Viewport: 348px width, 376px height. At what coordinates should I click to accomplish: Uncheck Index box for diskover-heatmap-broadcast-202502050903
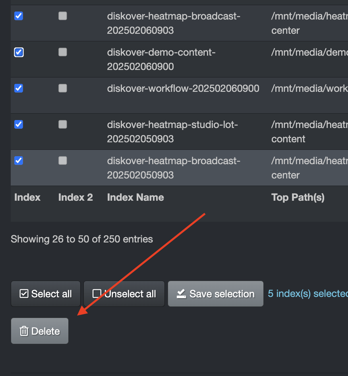[x=19, y=161]
